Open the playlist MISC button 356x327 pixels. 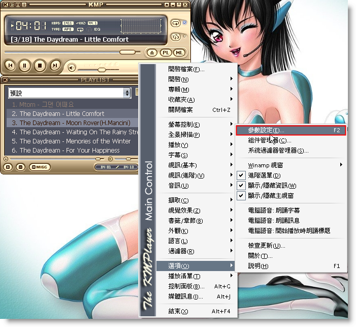coord(40,167)
